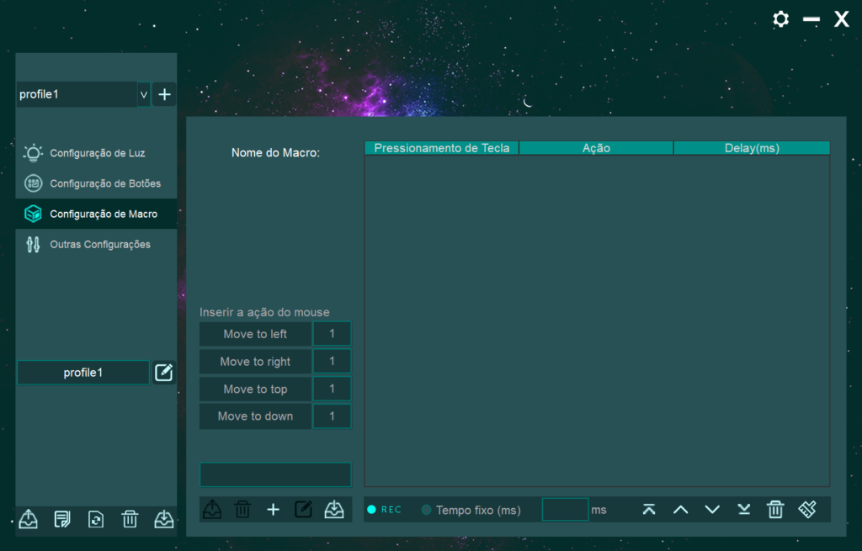The height and width of the screenshot is (551, 862).
Task: Click the rename macro pencil icon
Action: click(x=303, y=509)
